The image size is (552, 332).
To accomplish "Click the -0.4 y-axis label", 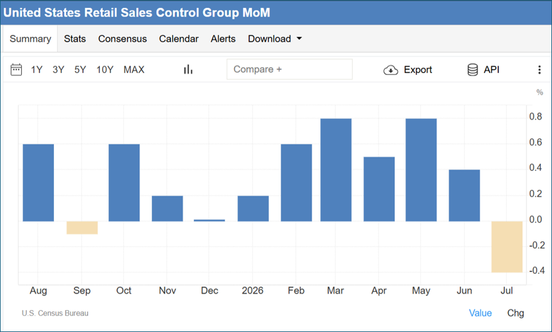I will coord(537,271).
